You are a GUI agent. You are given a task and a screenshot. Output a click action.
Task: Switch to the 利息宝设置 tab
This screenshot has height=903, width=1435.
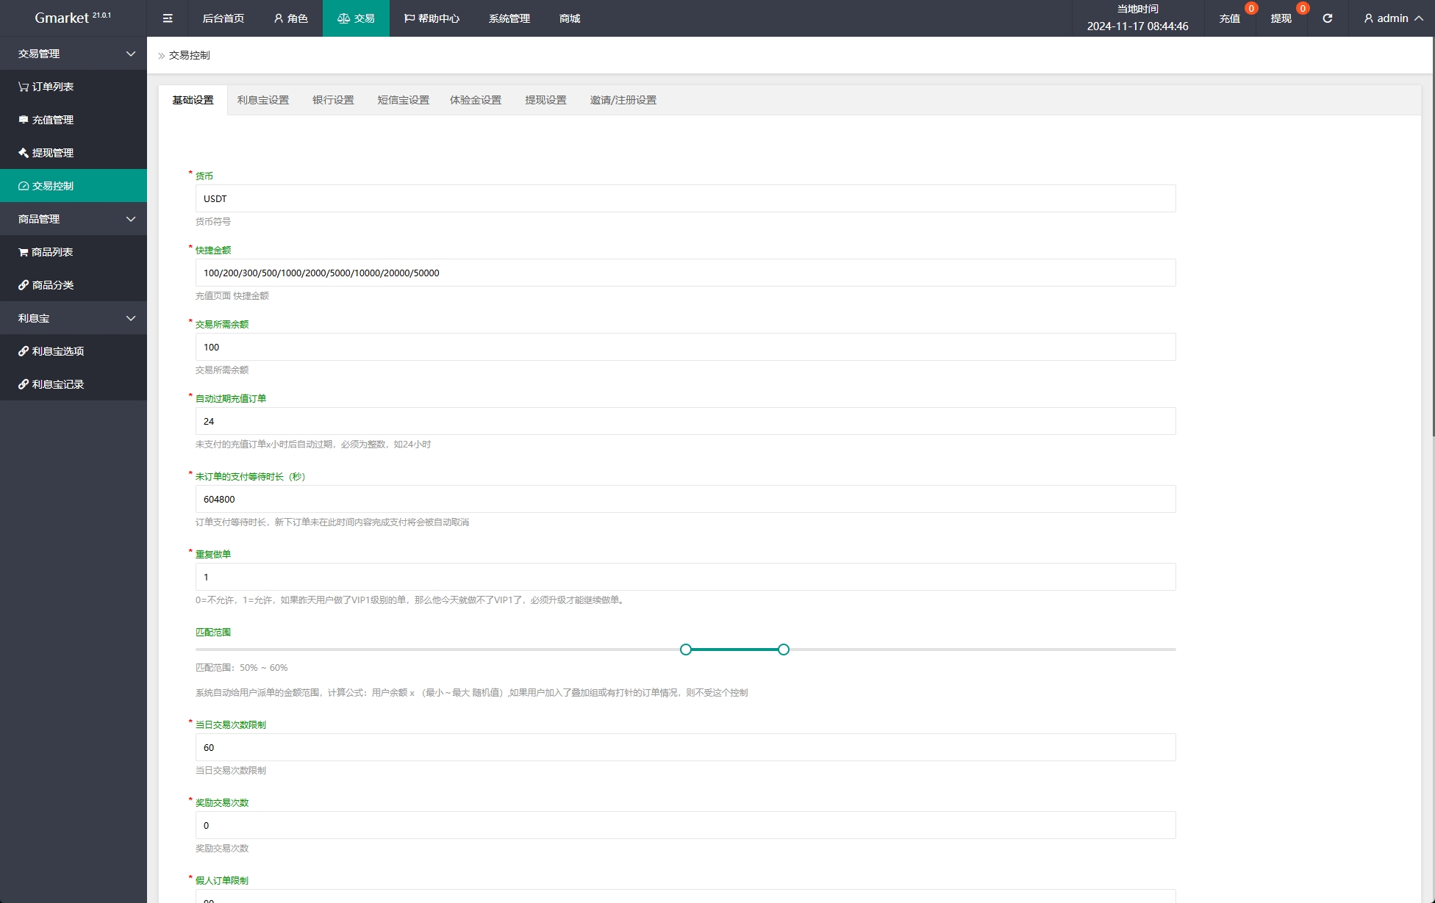click(x=262, y=100)
